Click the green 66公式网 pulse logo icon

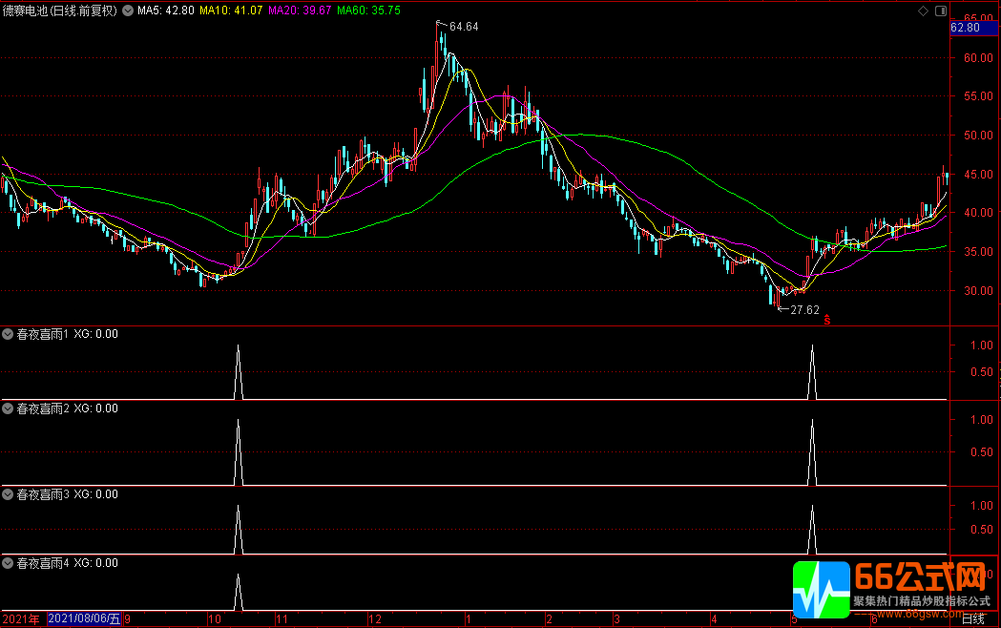point(821,590)
